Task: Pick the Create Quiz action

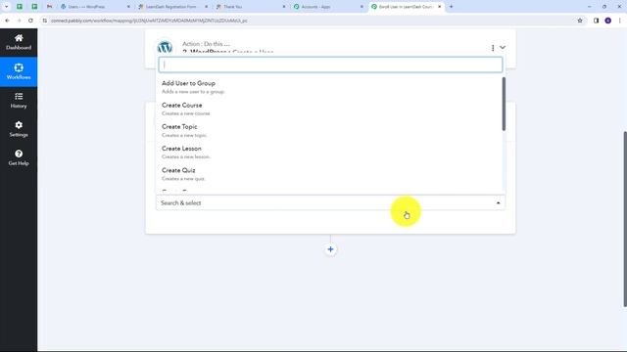Action: coord(330,174)
